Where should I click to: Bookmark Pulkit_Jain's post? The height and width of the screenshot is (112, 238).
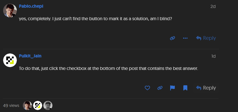pos(185,88)
